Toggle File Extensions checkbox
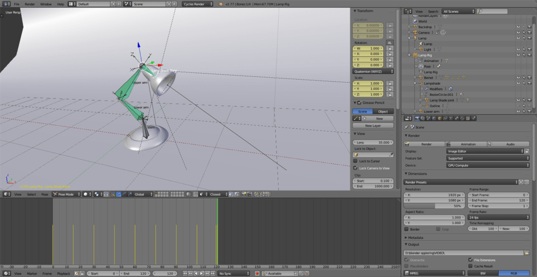The height and width of the screenshot is (277, 537). (470, 260)
